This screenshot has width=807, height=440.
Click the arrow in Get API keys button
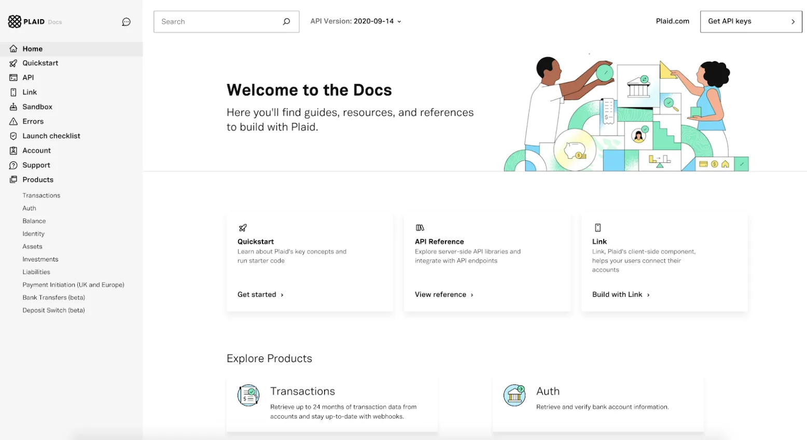(793, 22)
